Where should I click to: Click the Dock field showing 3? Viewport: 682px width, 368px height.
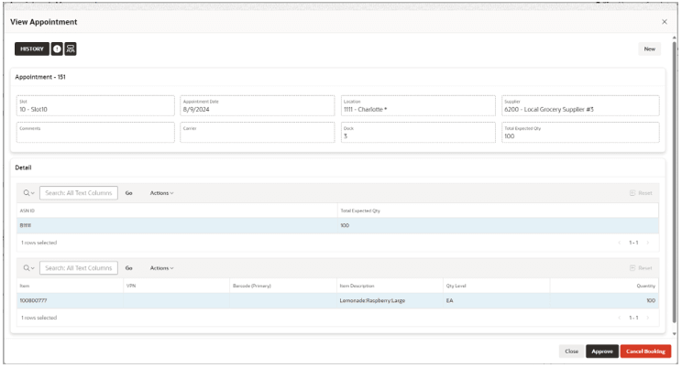click(x=418, y=133)
